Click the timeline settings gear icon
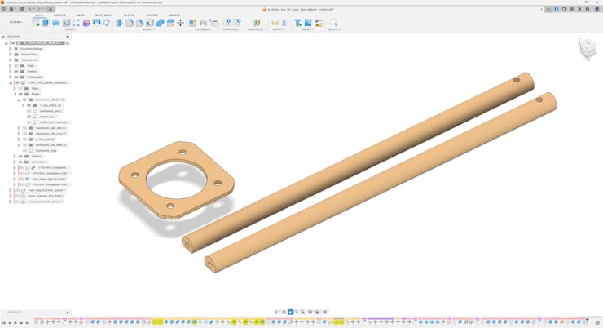Screen dimensions: 603x328 click(598, 322)
